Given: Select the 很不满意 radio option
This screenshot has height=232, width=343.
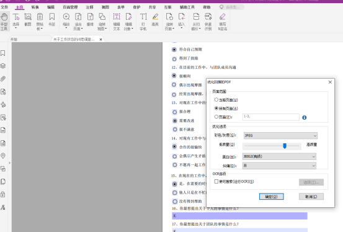Looking at the screenshot, I should (x=174, y=130).
